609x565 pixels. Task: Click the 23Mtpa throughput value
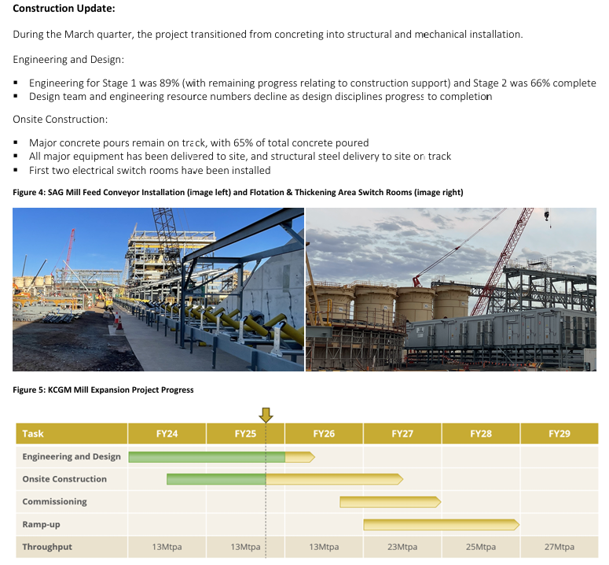coord(402,547)
